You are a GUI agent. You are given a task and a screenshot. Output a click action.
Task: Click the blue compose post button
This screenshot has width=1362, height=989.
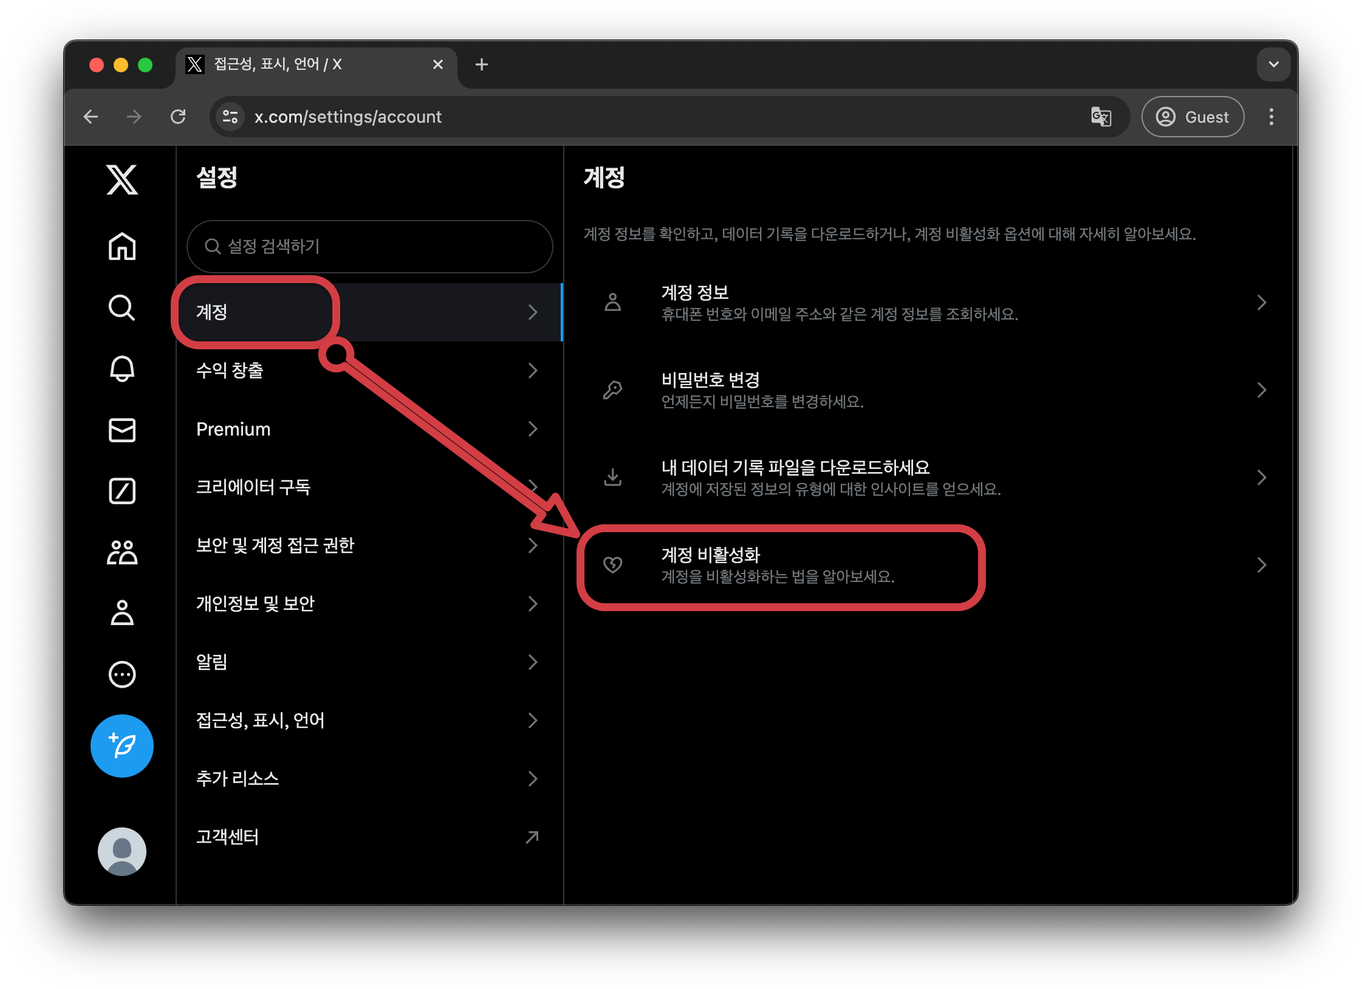(x=122, y=745)
